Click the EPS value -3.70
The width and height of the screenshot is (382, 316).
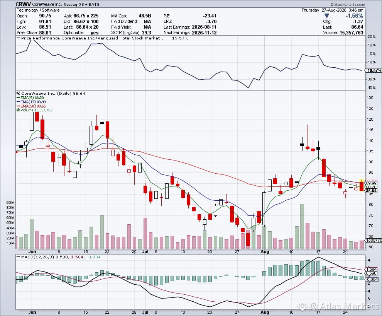211,21
